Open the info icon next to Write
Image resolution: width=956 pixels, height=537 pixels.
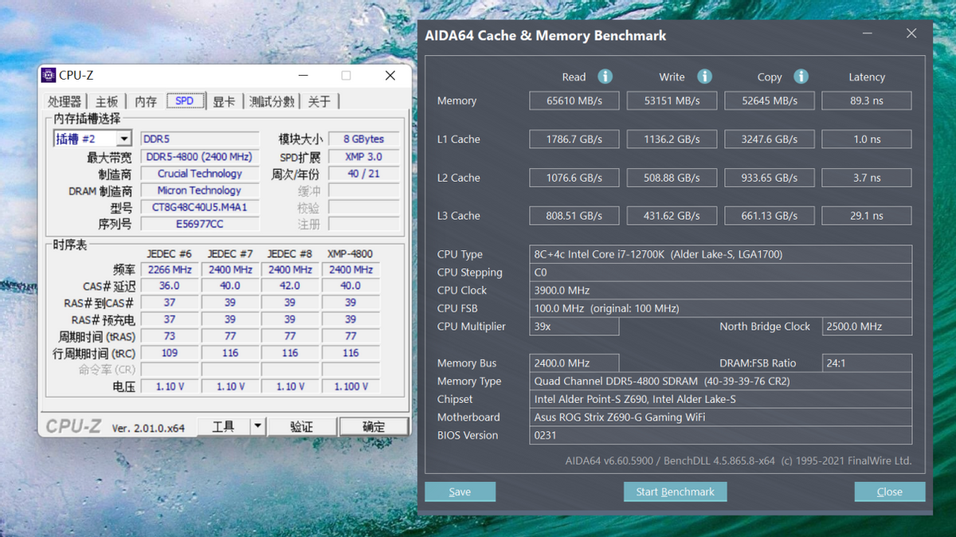[704, 76]
